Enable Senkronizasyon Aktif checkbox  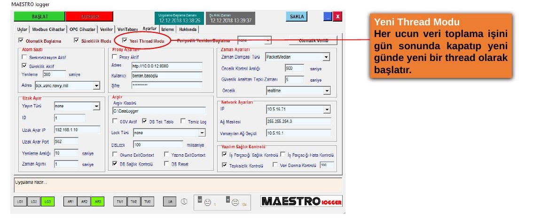[24, 57]
